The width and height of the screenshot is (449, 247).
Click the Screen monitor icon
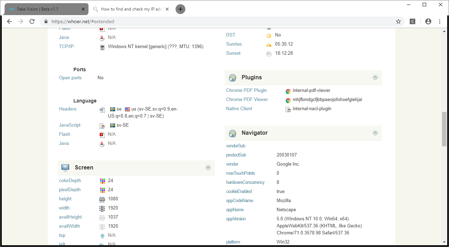(65, 168)
